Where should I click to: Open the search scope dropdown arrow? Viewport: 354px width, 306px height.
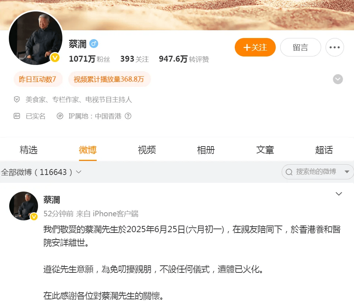click(347, 172)
